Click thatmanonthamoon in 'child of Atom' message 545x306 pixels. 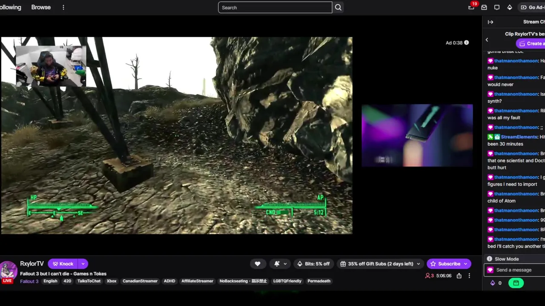coord(516,194)
